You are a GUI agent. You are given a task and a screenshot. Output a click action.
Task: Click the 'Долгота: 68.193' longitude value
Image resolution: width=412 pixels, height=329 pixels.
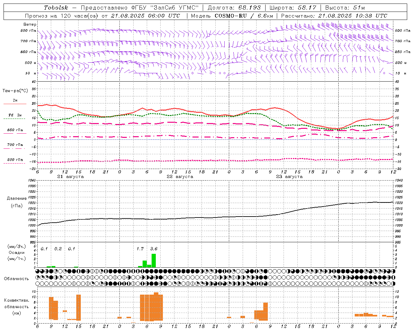pyautogui.click(x=234, y=8)
